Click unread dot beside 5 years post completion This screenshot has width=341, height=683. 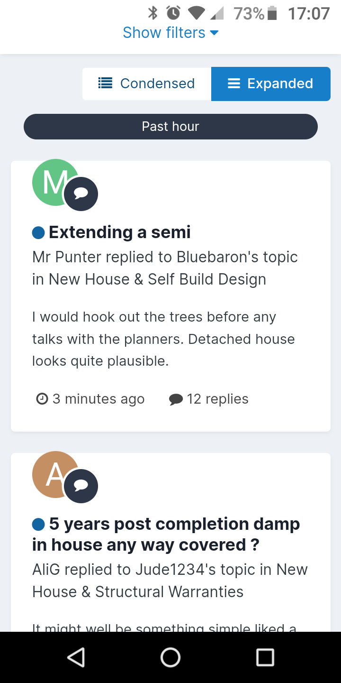(x=38, y=525)
